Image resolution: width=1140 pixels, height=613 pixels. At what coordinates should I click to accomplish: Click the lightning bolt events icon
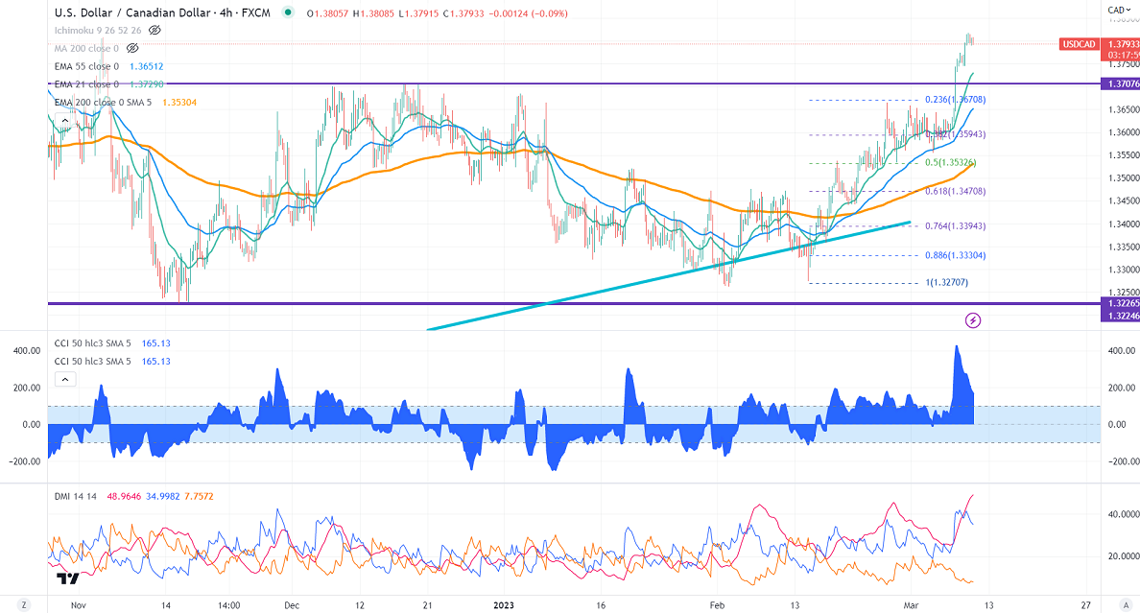[973, 319]
